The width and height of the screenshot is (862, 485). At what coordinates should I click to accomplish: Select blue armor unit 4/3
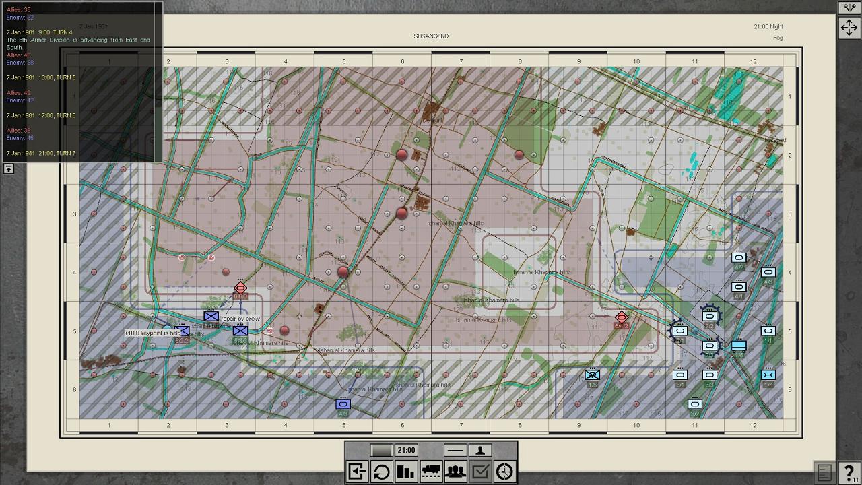coord(343,404)
